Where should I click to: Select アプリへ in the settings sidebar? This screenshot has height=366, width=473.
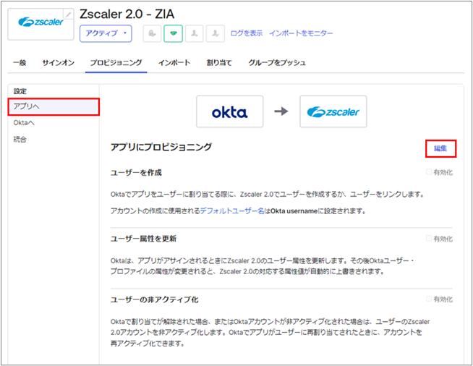click(x=54, y=106)
